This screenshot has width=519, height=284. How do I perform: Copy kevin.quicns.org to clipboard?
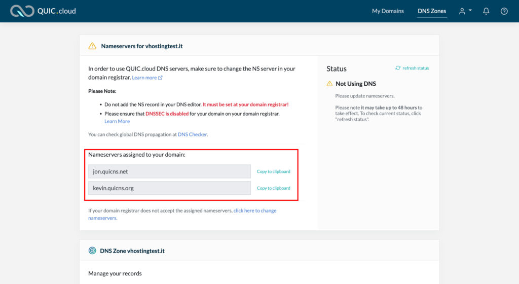(273, 188)
